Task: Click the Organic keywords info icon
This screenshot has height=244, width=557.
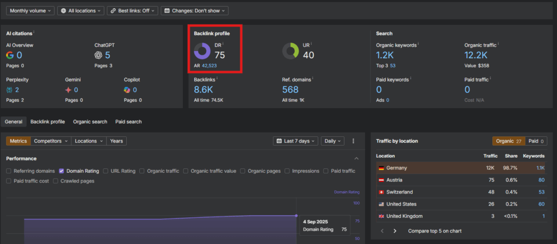Action: [x=418, y=45]
